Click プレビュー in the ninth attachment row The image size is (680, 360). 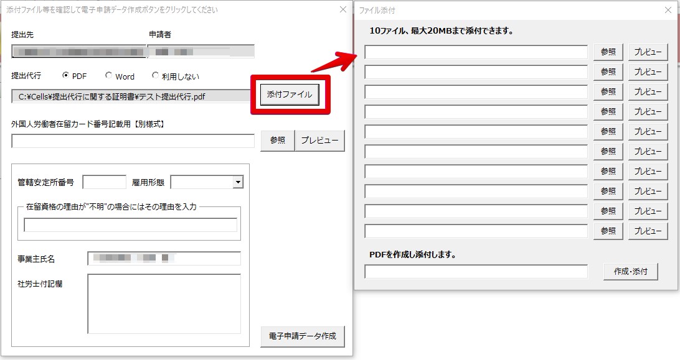648,211
